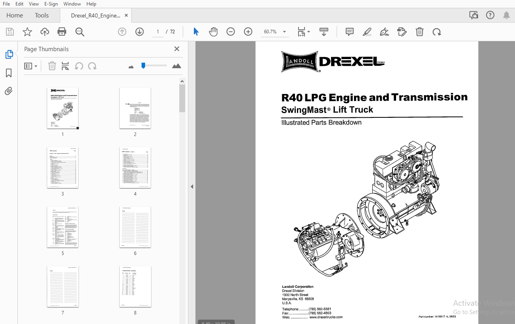Click the Delete trash icon in toolbar
The height and width of the screenshot is (324, 515).
click(419, 32)
